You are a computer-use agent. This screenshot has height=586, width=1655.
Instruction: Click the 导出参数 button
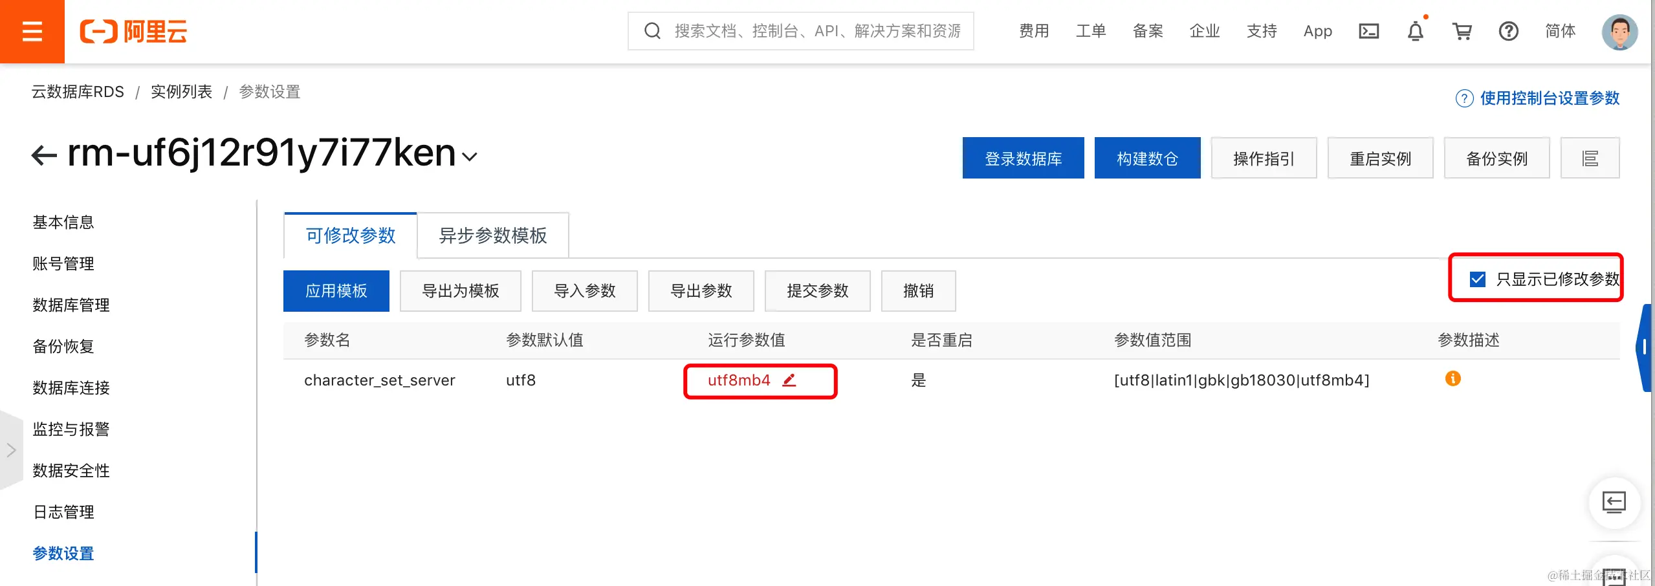701,291
